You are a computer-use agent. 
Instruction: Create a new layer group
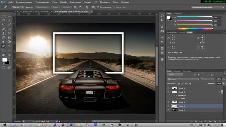pos(210,121)
